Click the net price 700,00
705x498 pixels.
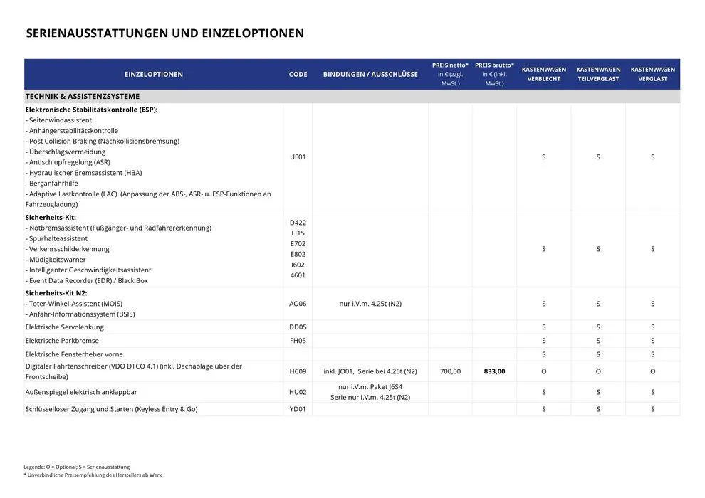tap(450, 371)
